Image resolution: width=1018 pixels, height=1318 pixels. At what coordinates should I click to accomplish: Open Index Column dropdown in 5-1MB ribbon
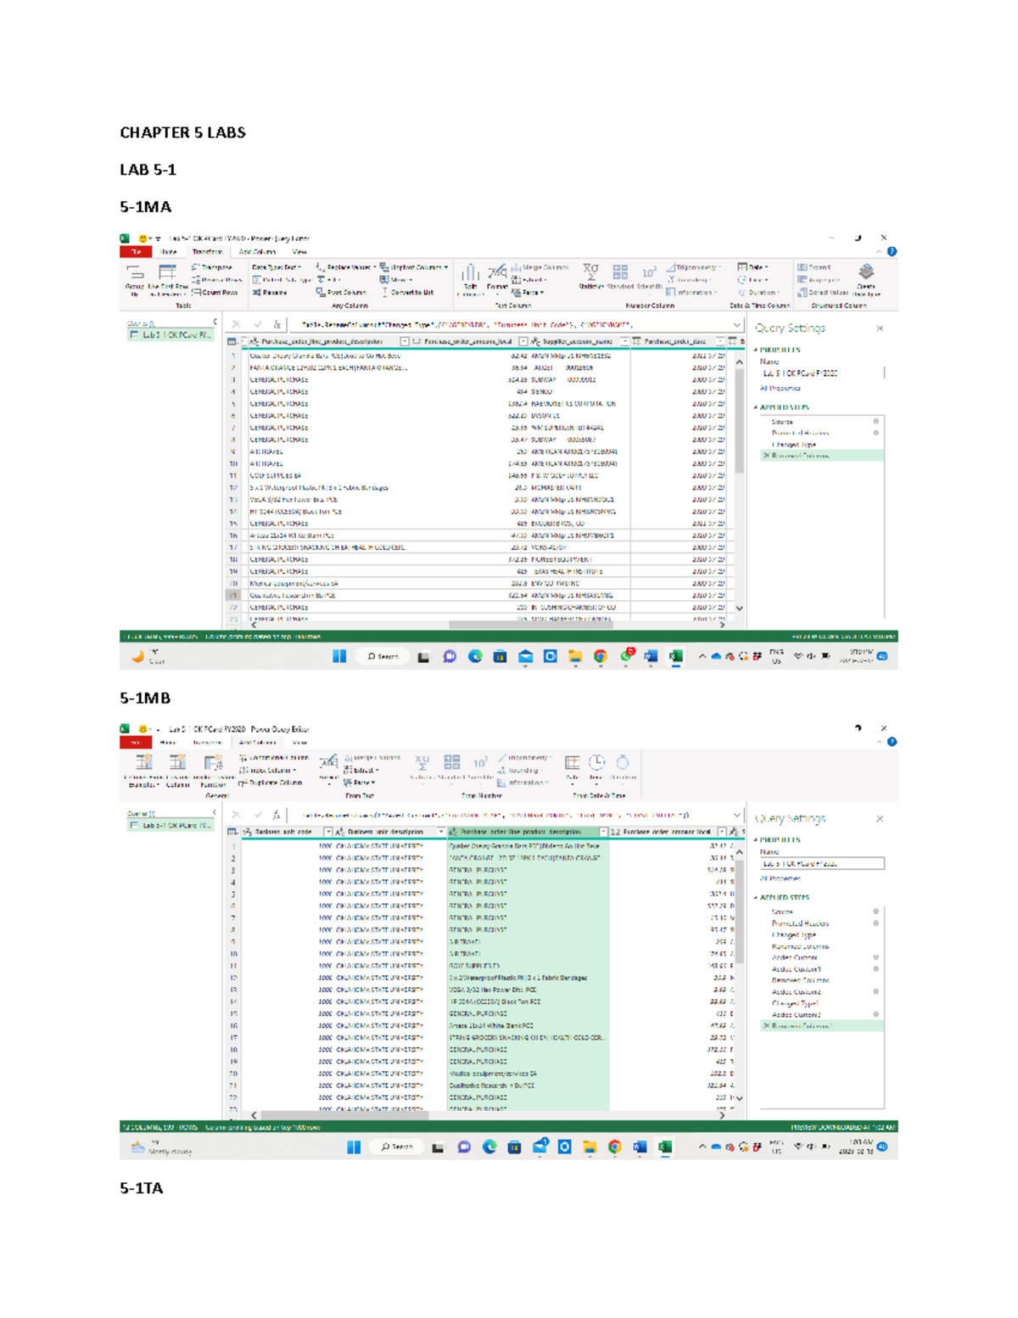pos(269,771)
